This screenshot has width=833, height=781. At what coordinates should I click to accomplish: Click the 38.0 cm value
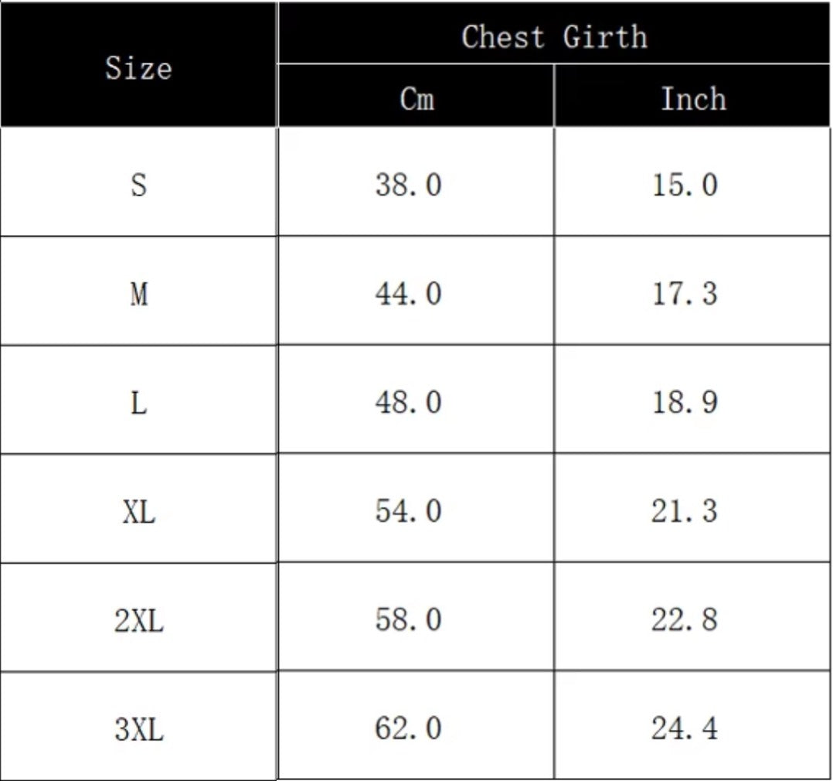coord(408,185)
